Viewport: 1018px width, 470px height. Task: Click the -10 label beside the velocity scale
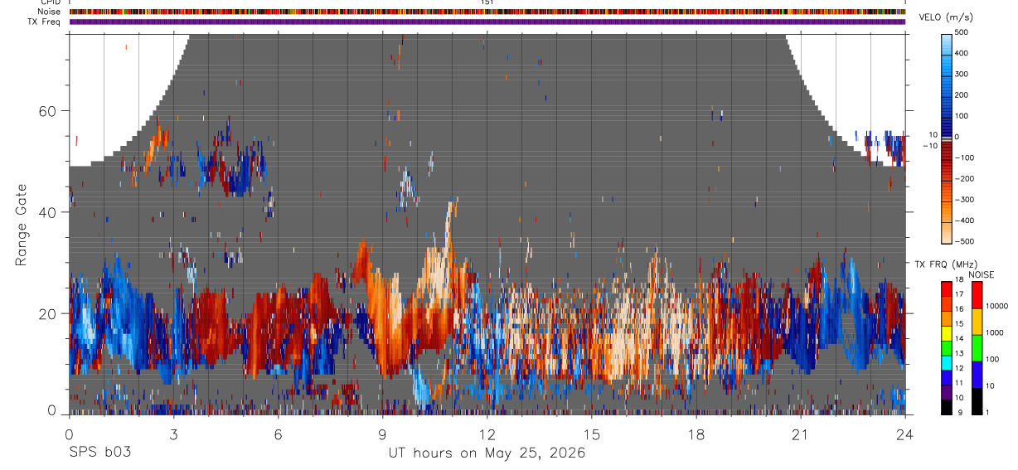coord(930,145)
